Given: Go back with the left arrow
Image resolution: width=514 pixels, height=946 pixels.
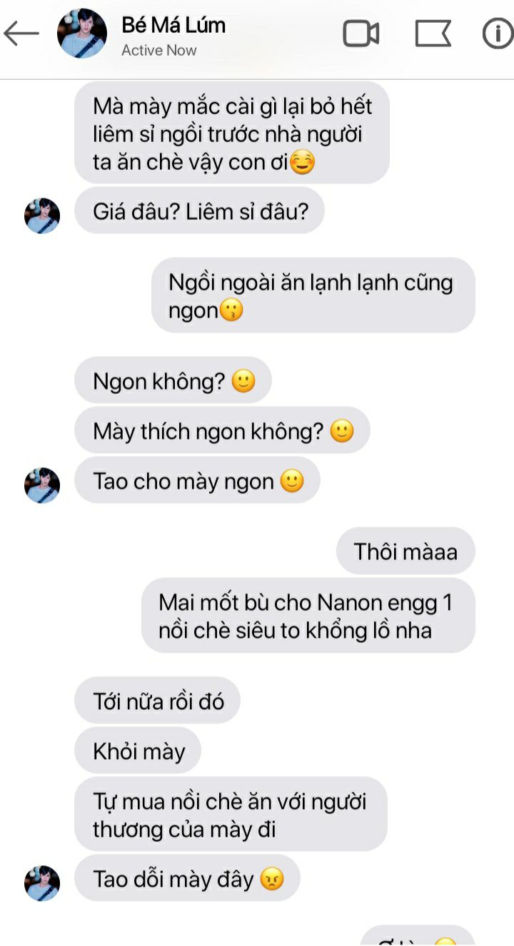Looking at the screenshot, I should 21,33.
